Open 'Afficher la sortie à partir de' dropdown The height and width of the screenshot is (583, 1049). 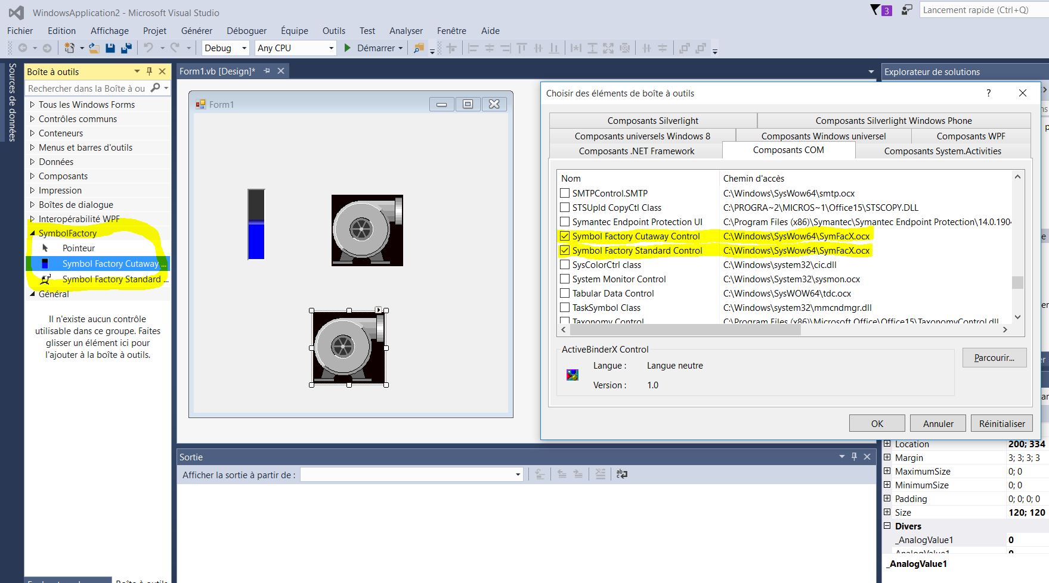click(518, 475)
